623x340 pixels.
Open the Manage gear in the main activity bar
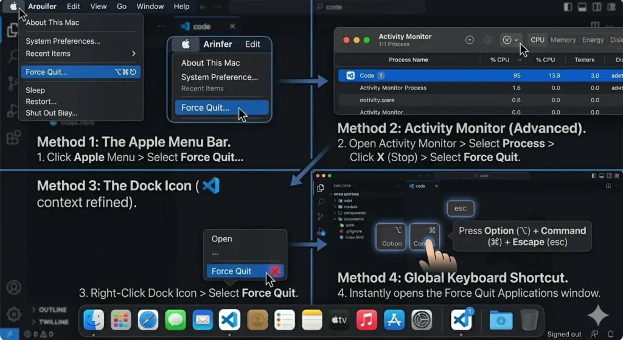click(14, 314)
